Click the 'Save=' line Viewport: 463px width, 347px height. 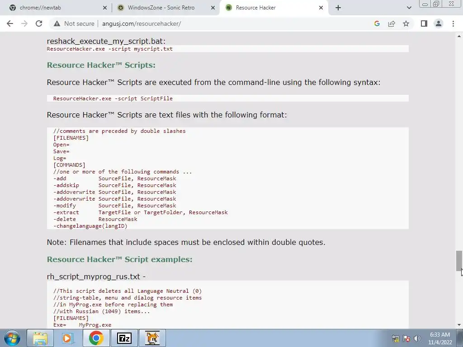click(x=61, y=151)
